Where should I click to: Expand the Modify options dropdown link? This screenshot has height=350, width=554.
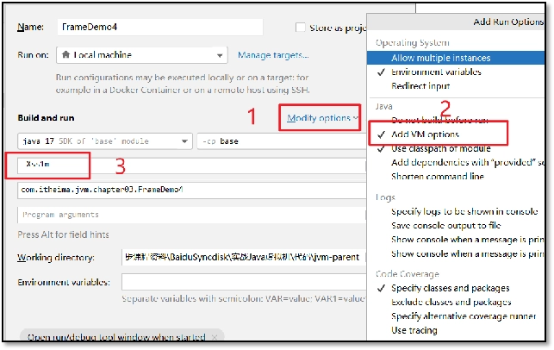(x=322, y=118)
